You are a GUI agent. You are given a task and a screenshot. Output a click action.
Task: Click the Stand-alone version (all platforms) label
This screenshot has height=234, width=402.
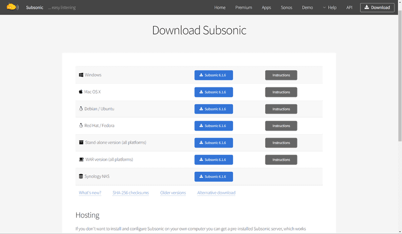(116, 143)
